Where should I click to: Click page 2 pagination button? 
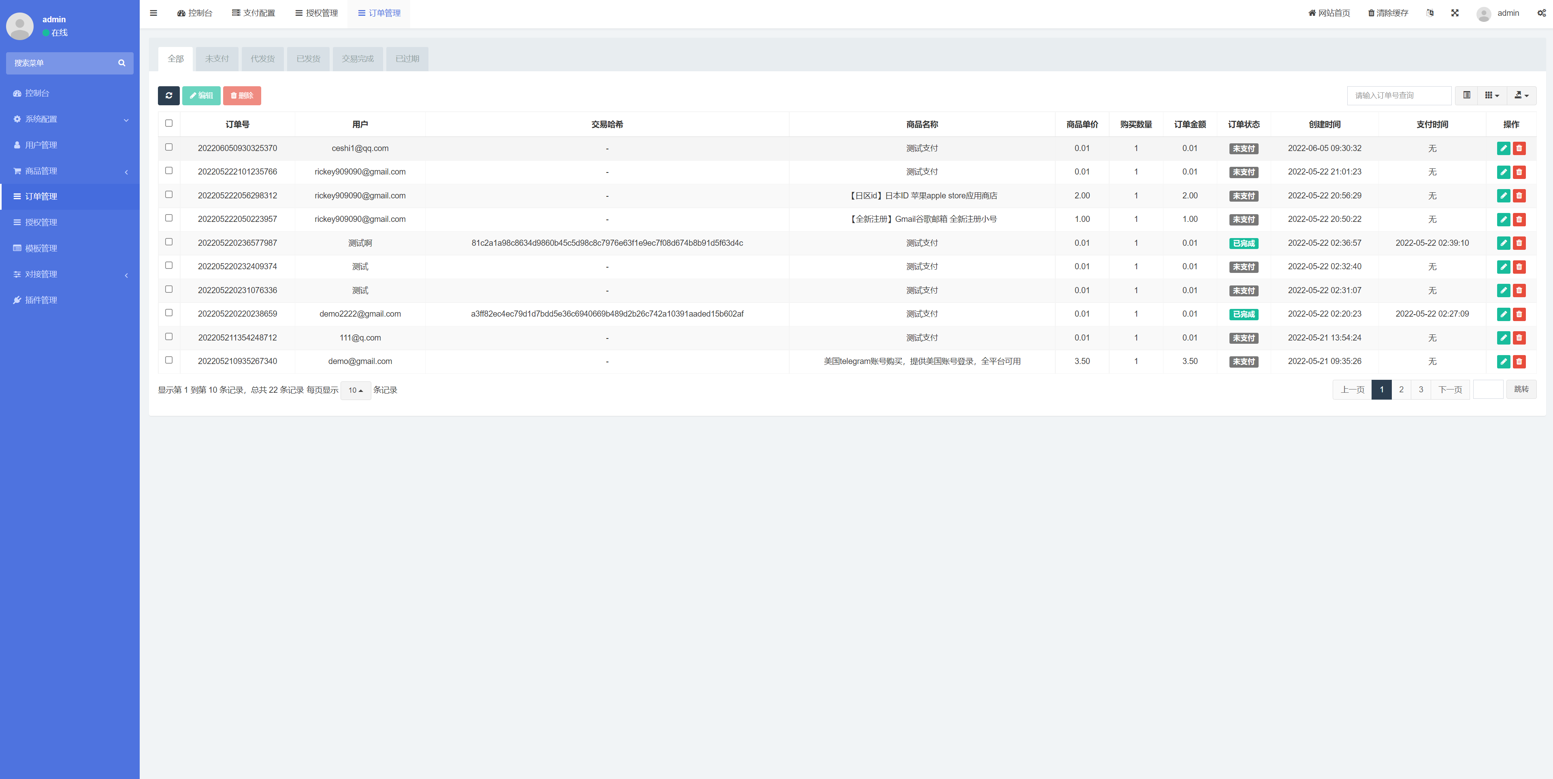pos(1402,389)
